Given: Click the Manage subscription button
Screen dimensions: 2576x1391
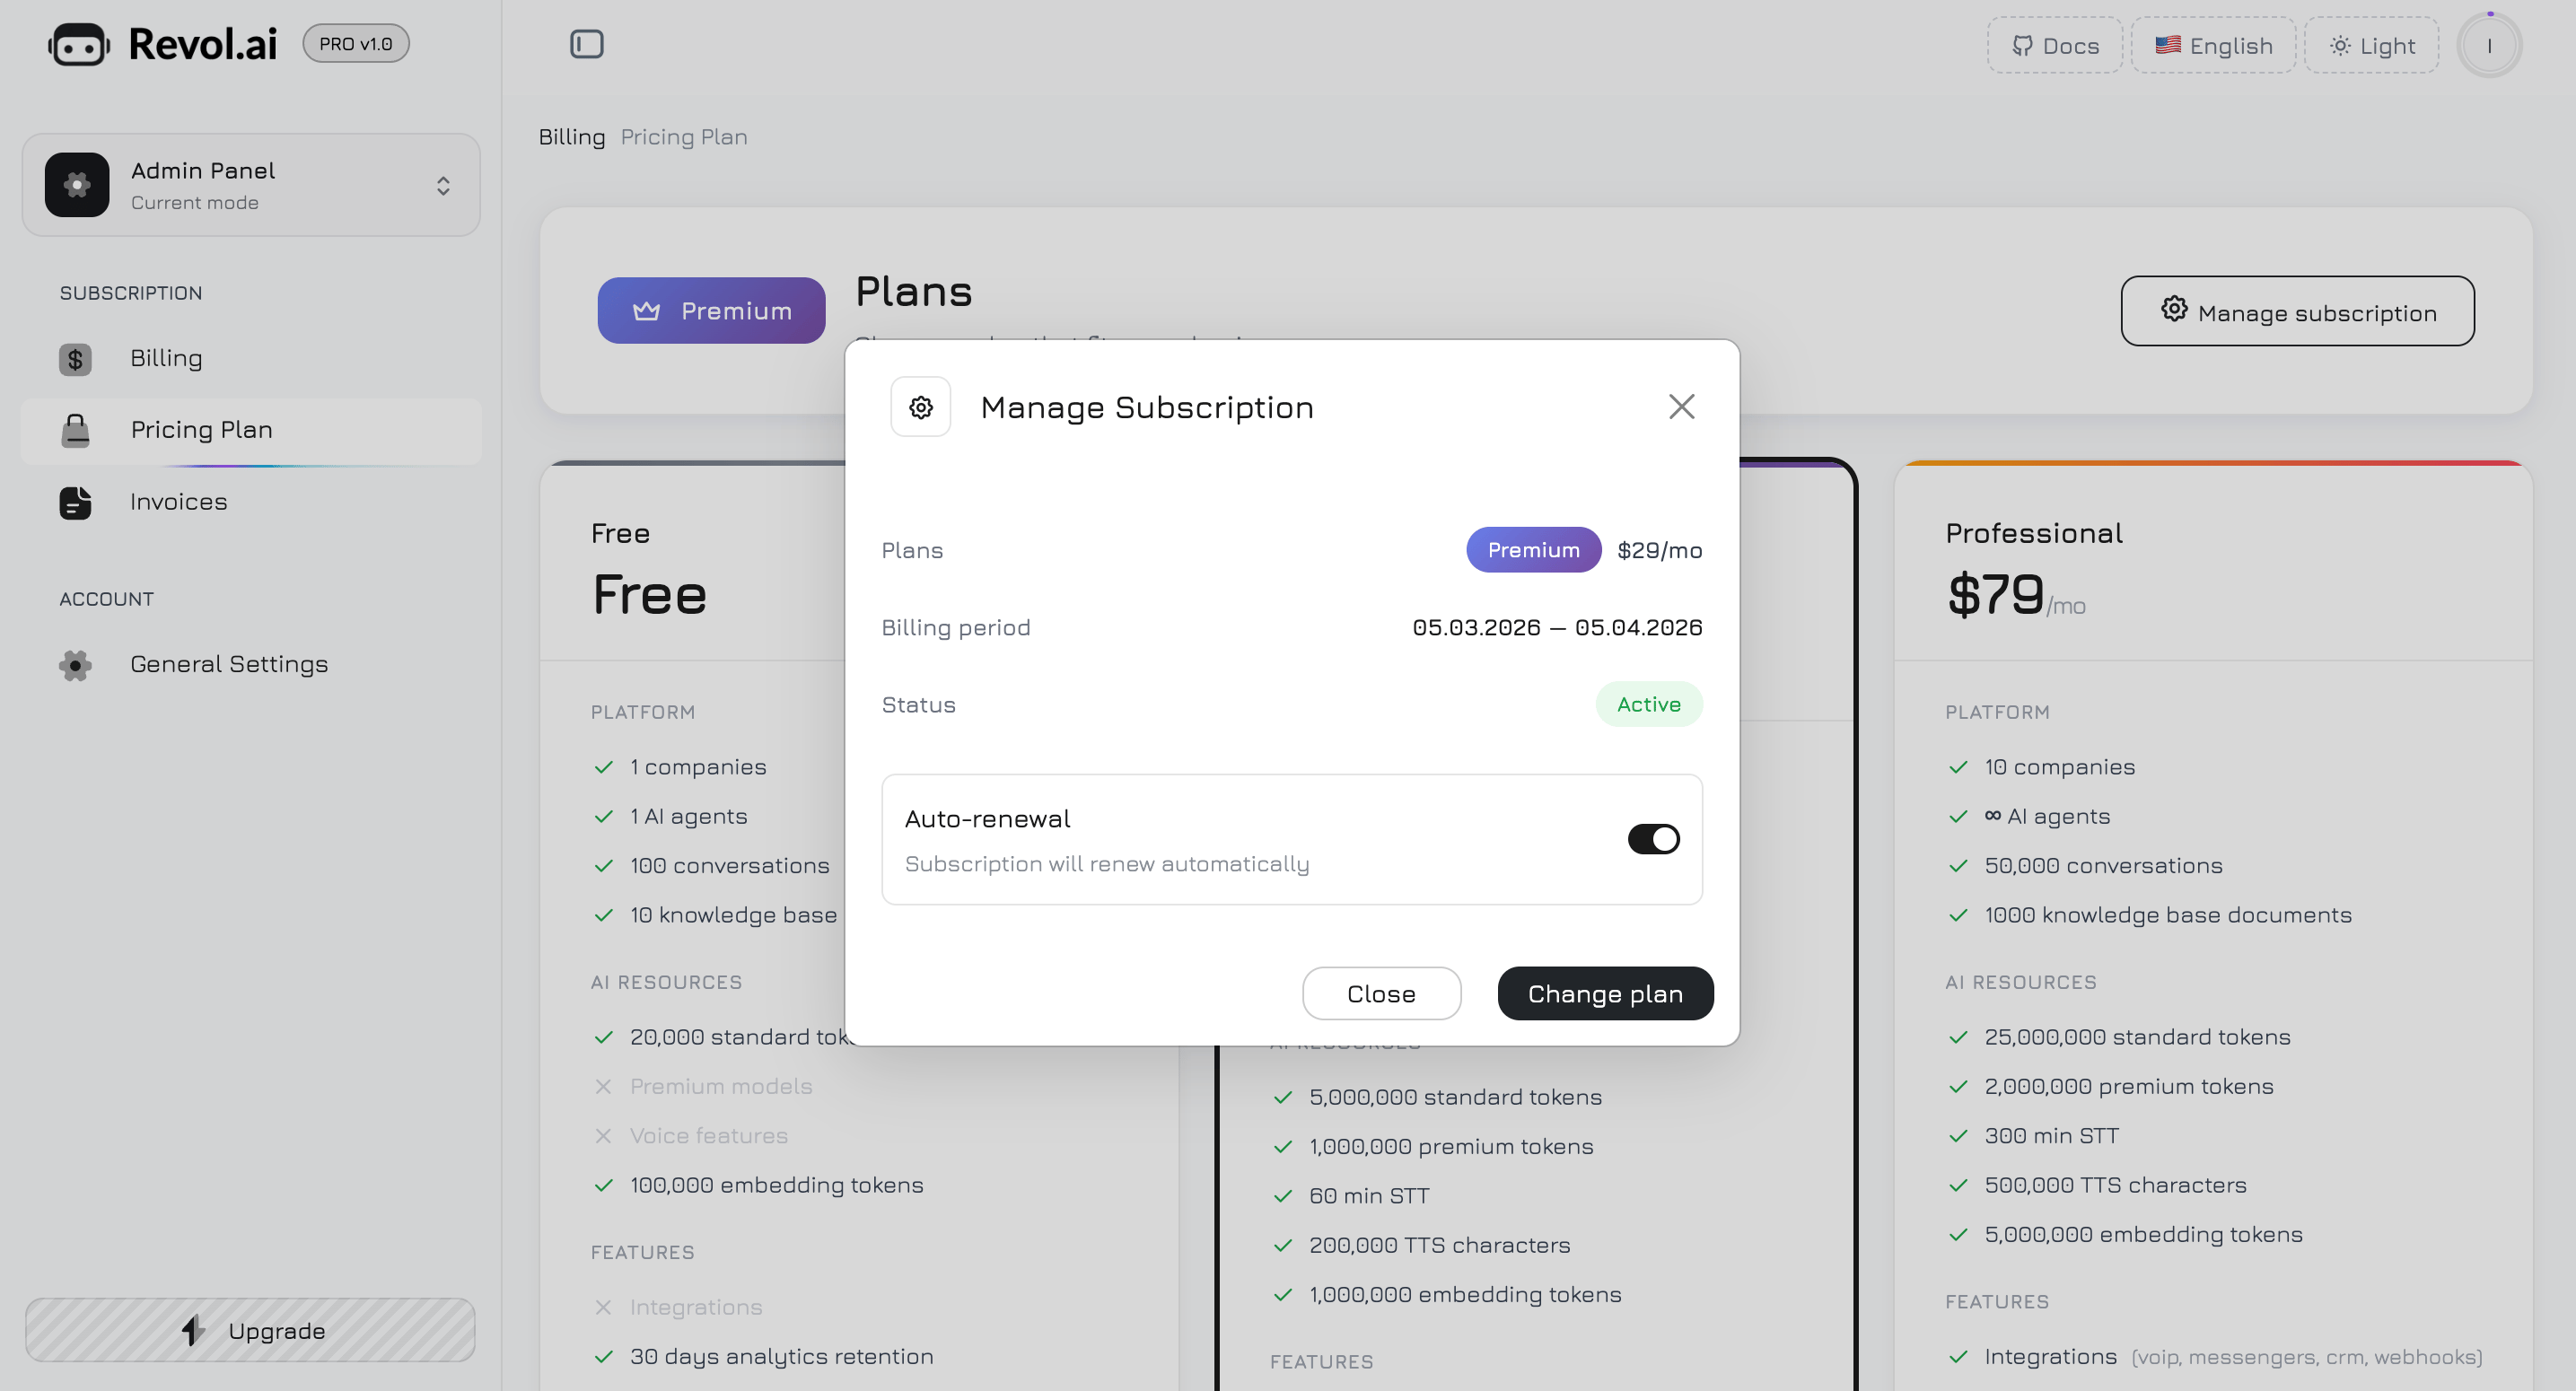Looking at the screenshot, I should pyautogui.click(x=2297, y=311).
